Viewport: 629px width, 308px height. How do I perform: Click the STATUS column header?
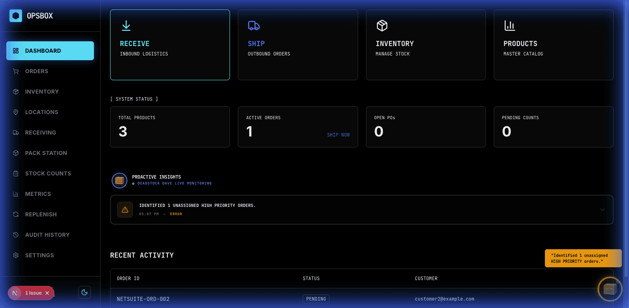pos(311,278)
